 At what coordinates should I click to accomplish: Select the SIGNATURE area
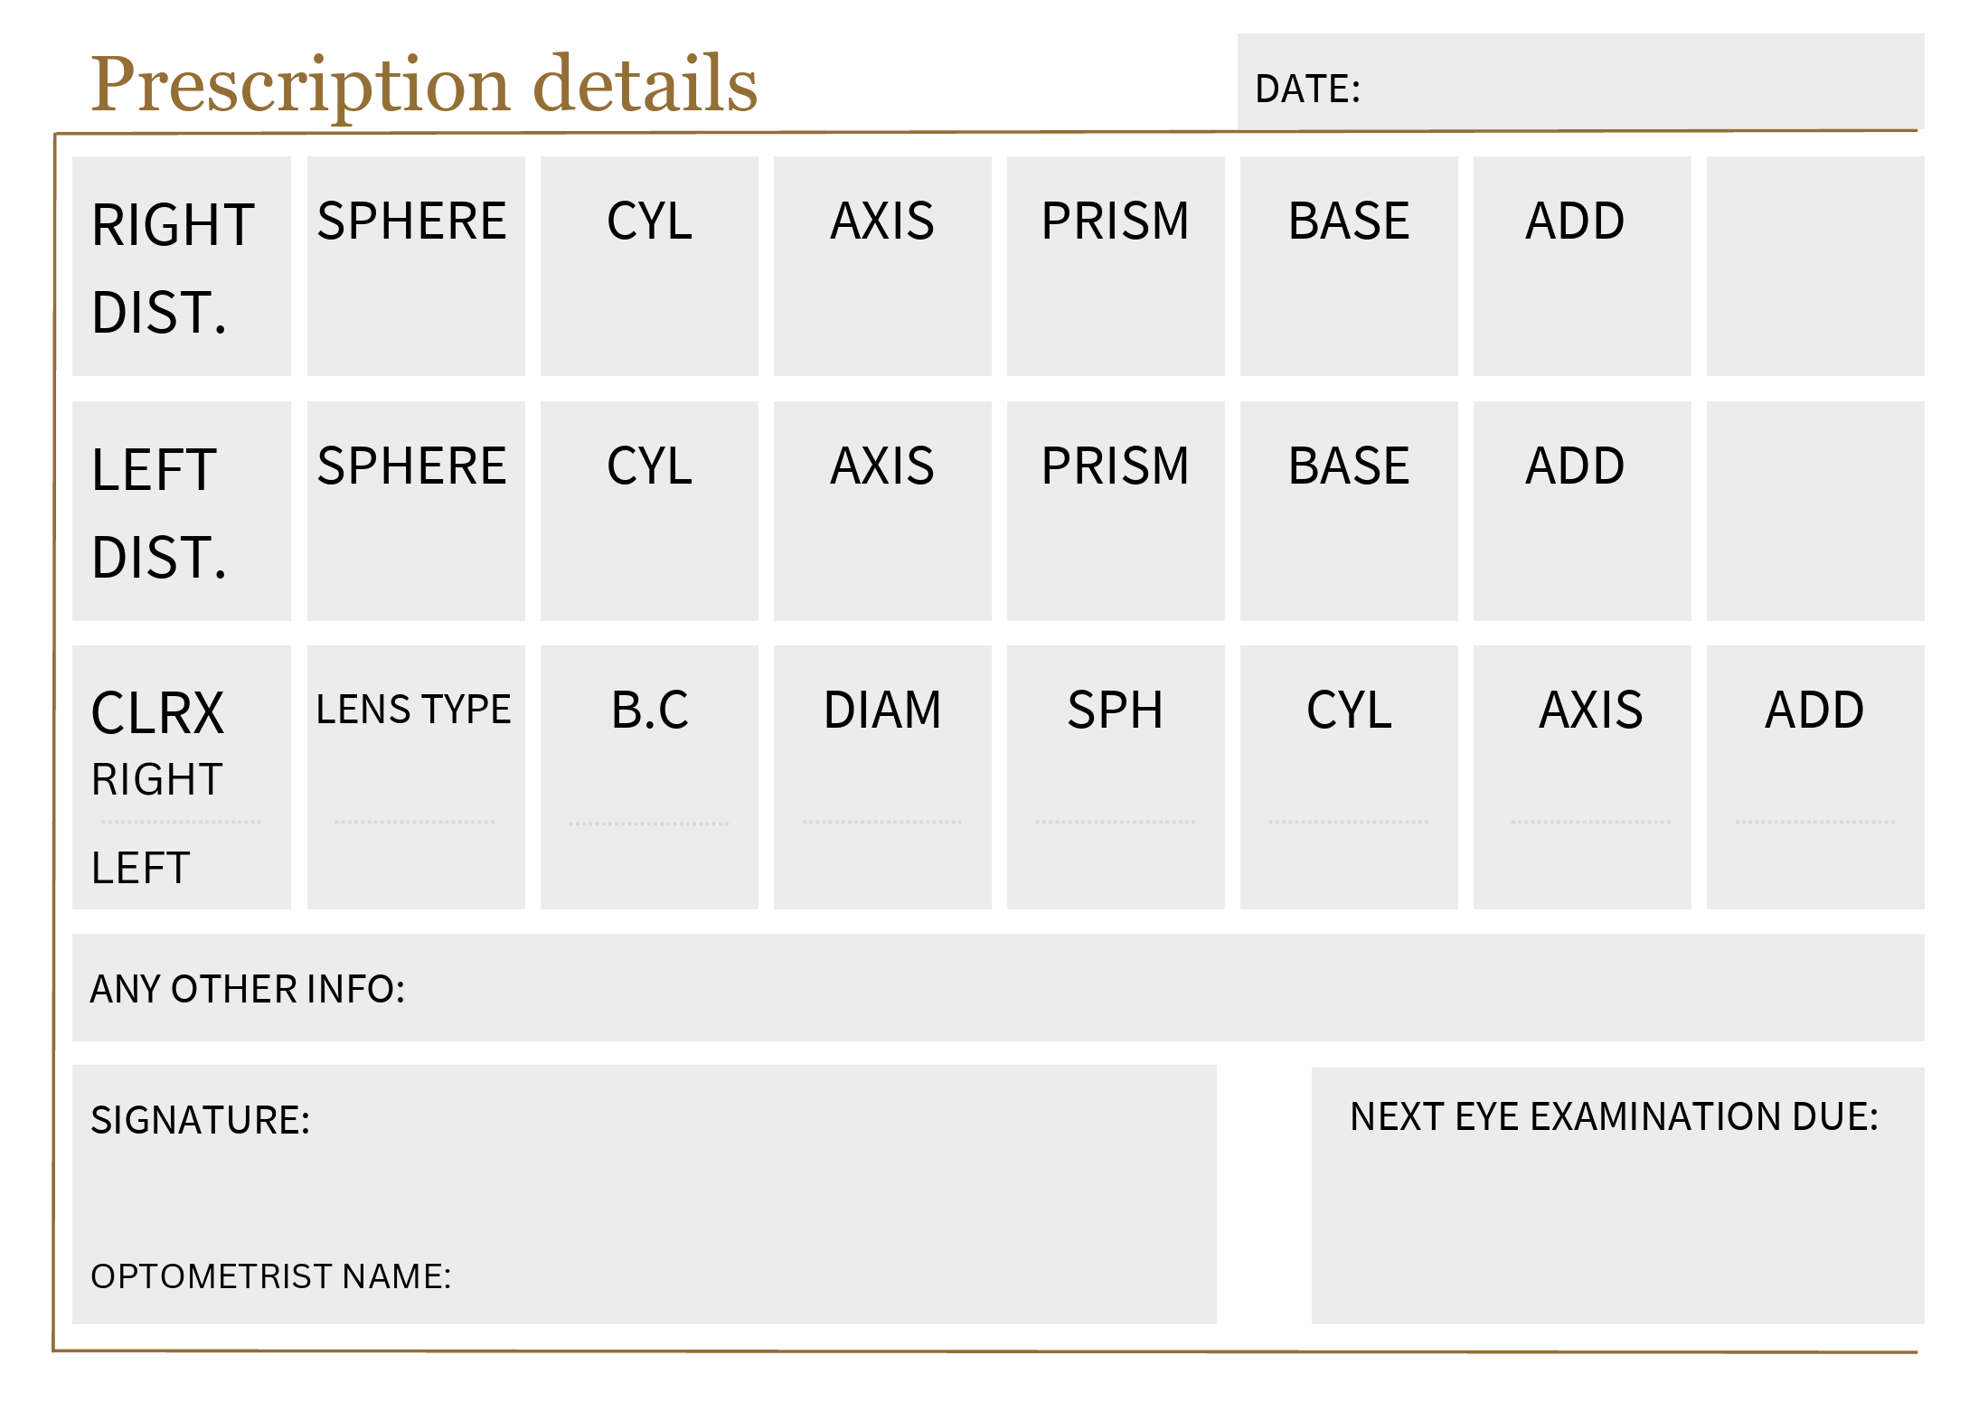[x=645, y=1195]
